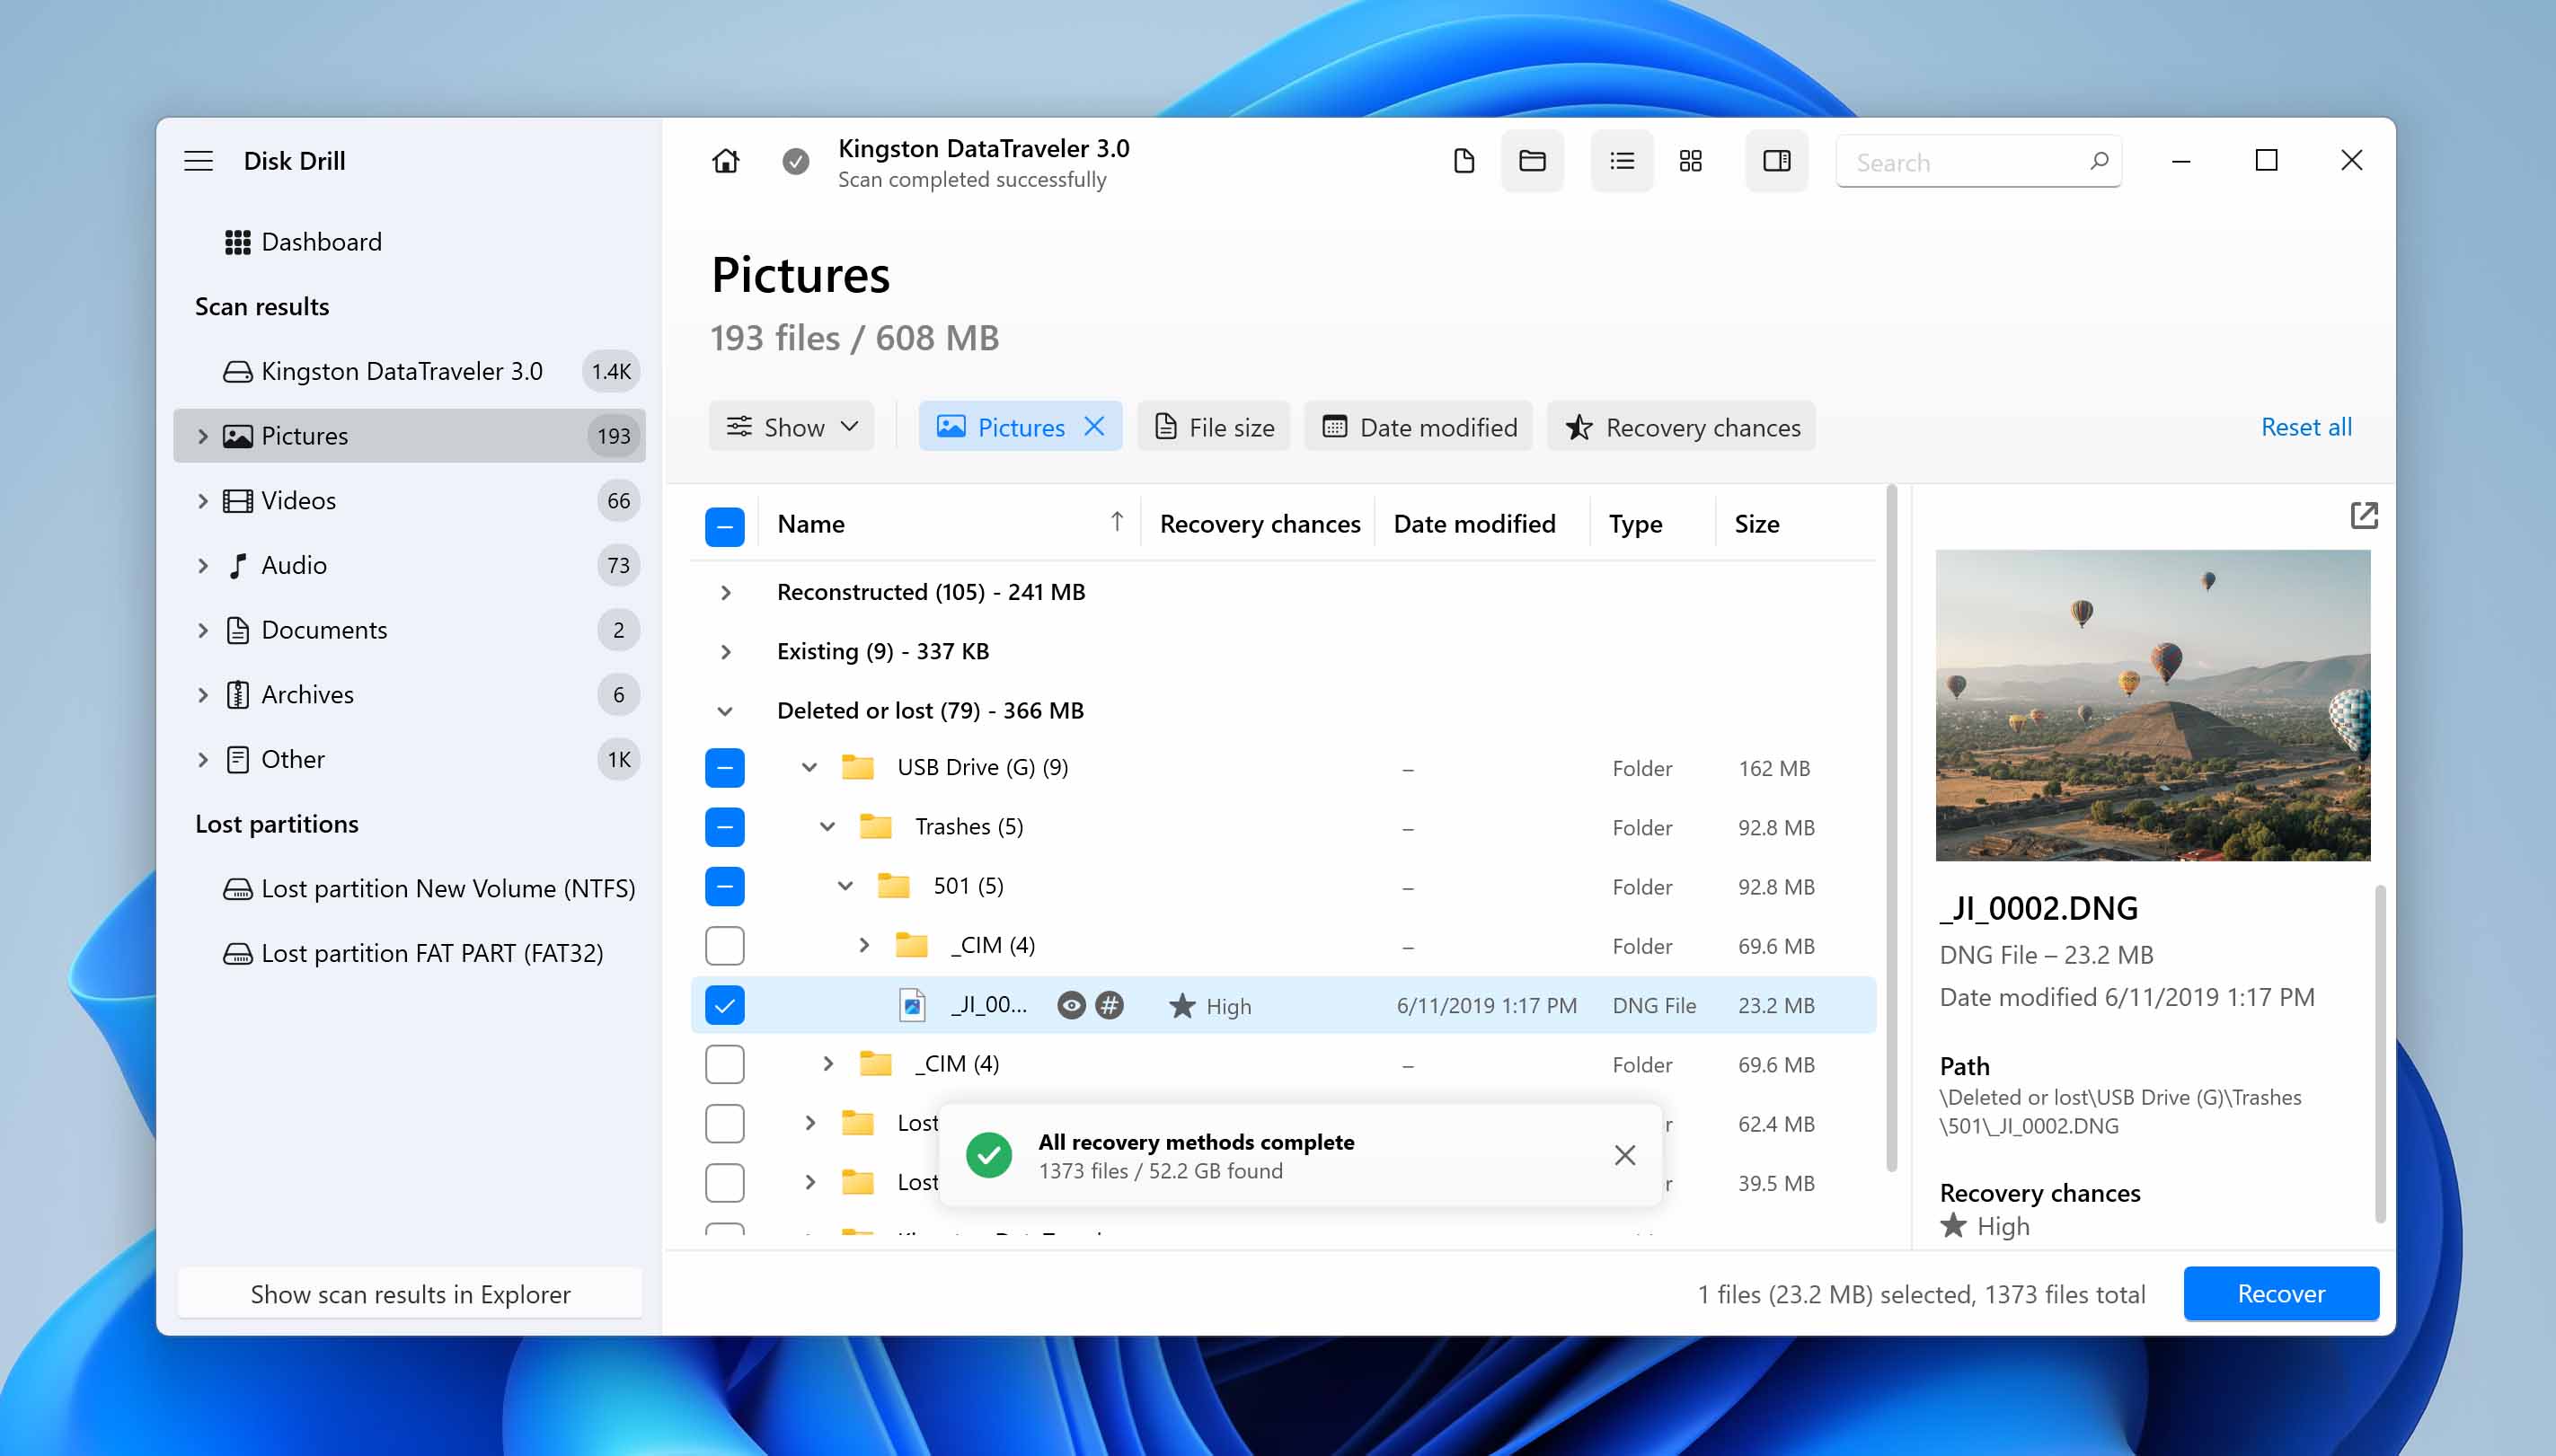Click the search magnifier icon
The width and height of the screenshot is (2556, 1456).
tap(2099, 161)
